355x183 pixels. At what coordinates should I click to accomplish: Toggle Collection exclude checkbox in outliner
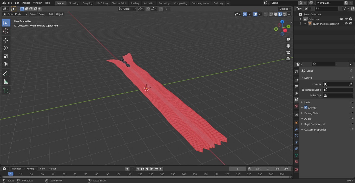341,19
